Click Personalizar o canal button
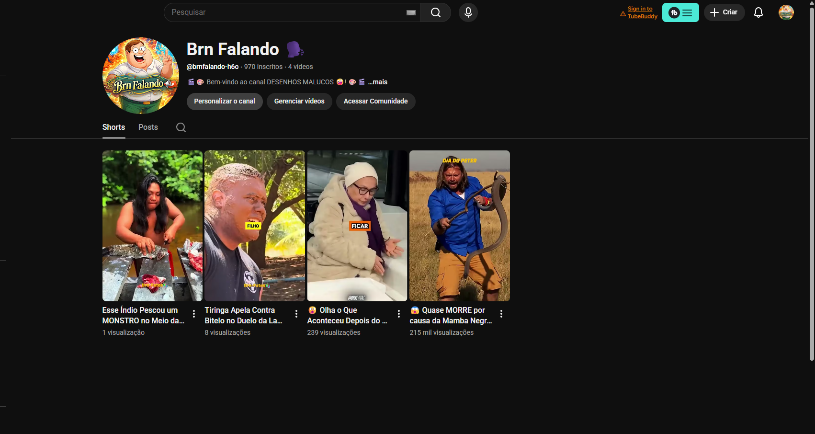Viewport: 815px width, 434px height. 224,101
